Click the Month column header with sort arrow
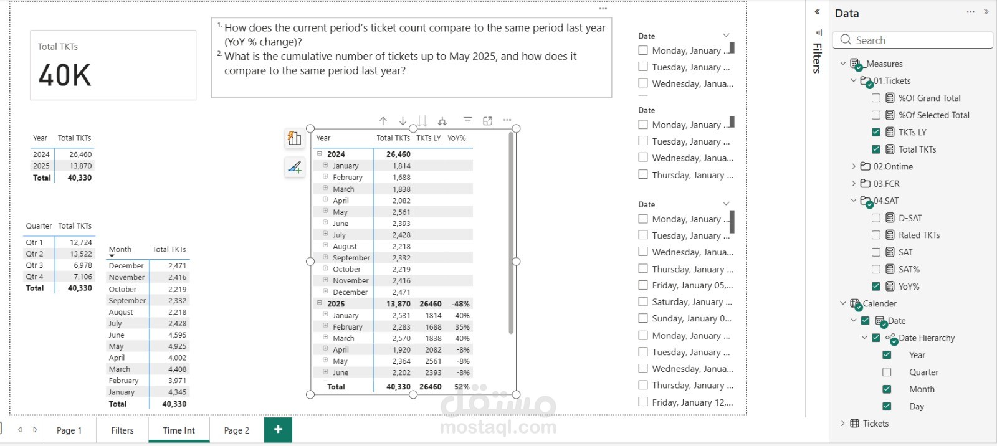Image resolution: width=997 pixels, height=446 pixels. tap(120, 250)
